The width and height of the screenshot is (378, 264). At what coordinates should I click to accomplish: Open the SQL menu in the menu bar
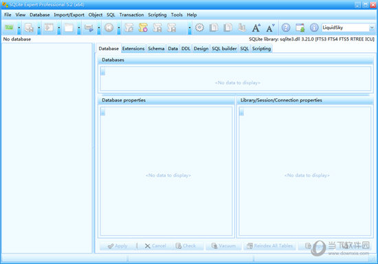(111, 14)
